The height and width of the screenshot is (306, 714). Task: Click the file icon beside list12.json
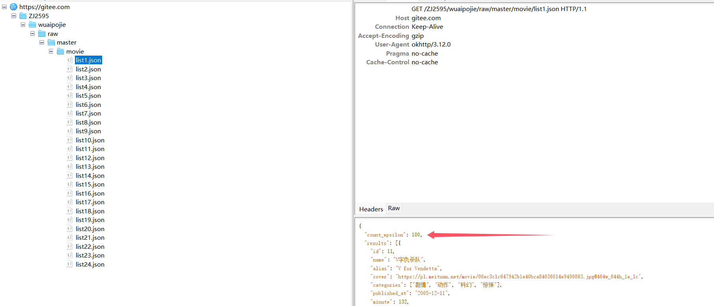pos(70,158)
